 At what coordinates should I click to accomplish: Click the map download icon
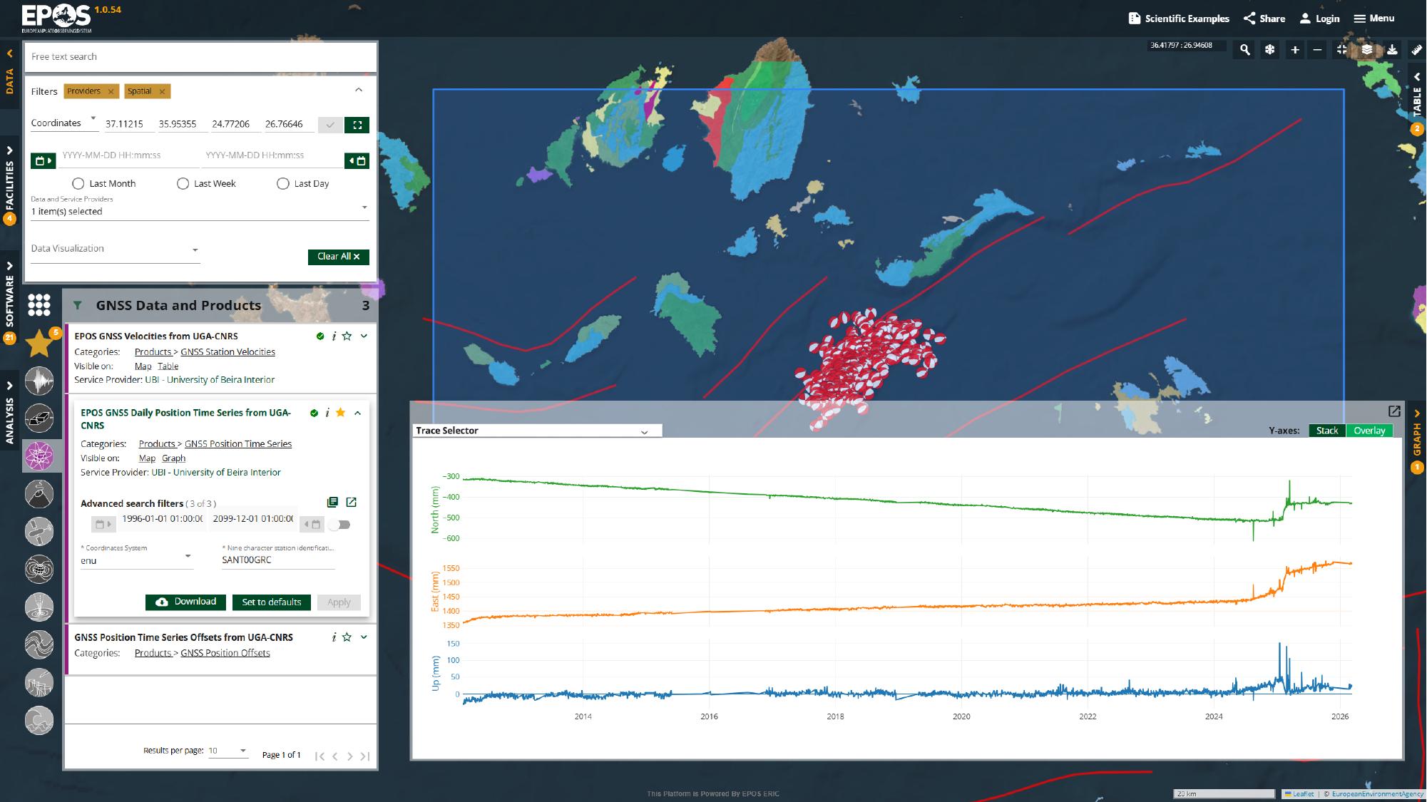[1391, 50]
